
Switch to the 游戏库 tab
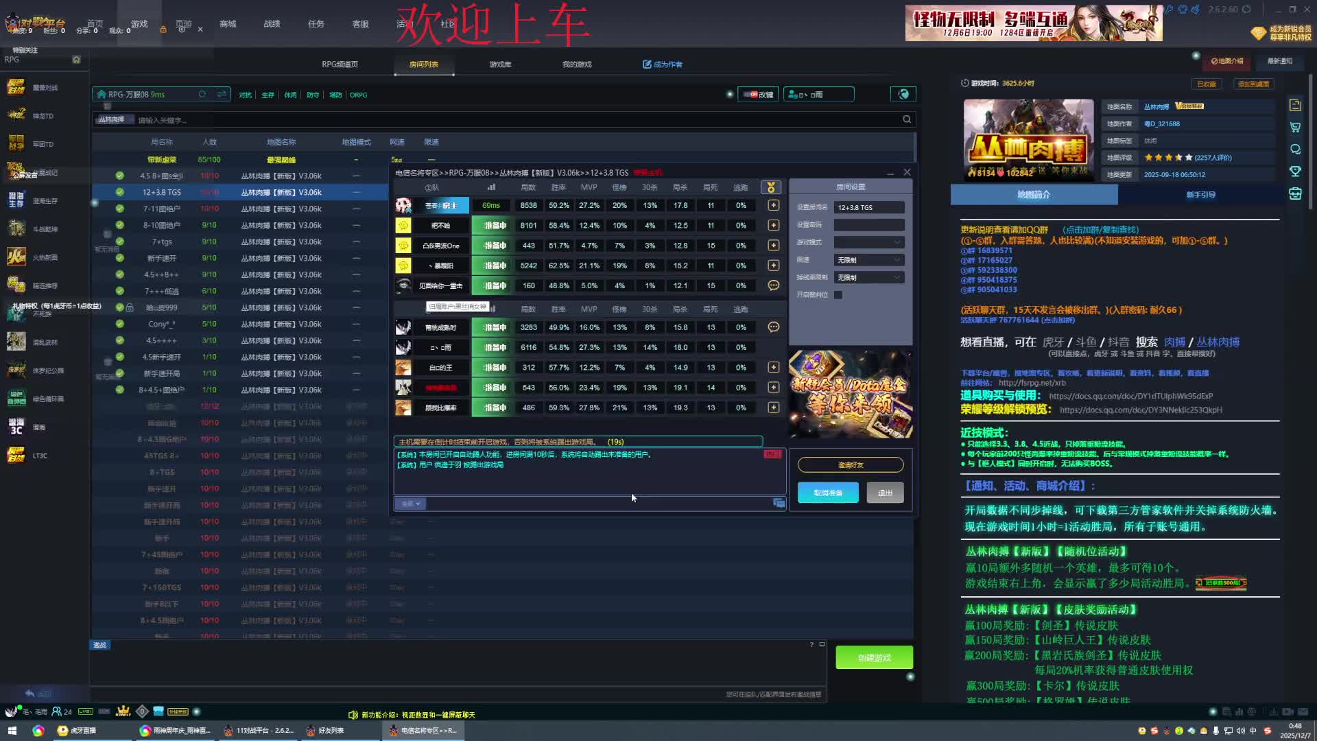coord(500,64)
